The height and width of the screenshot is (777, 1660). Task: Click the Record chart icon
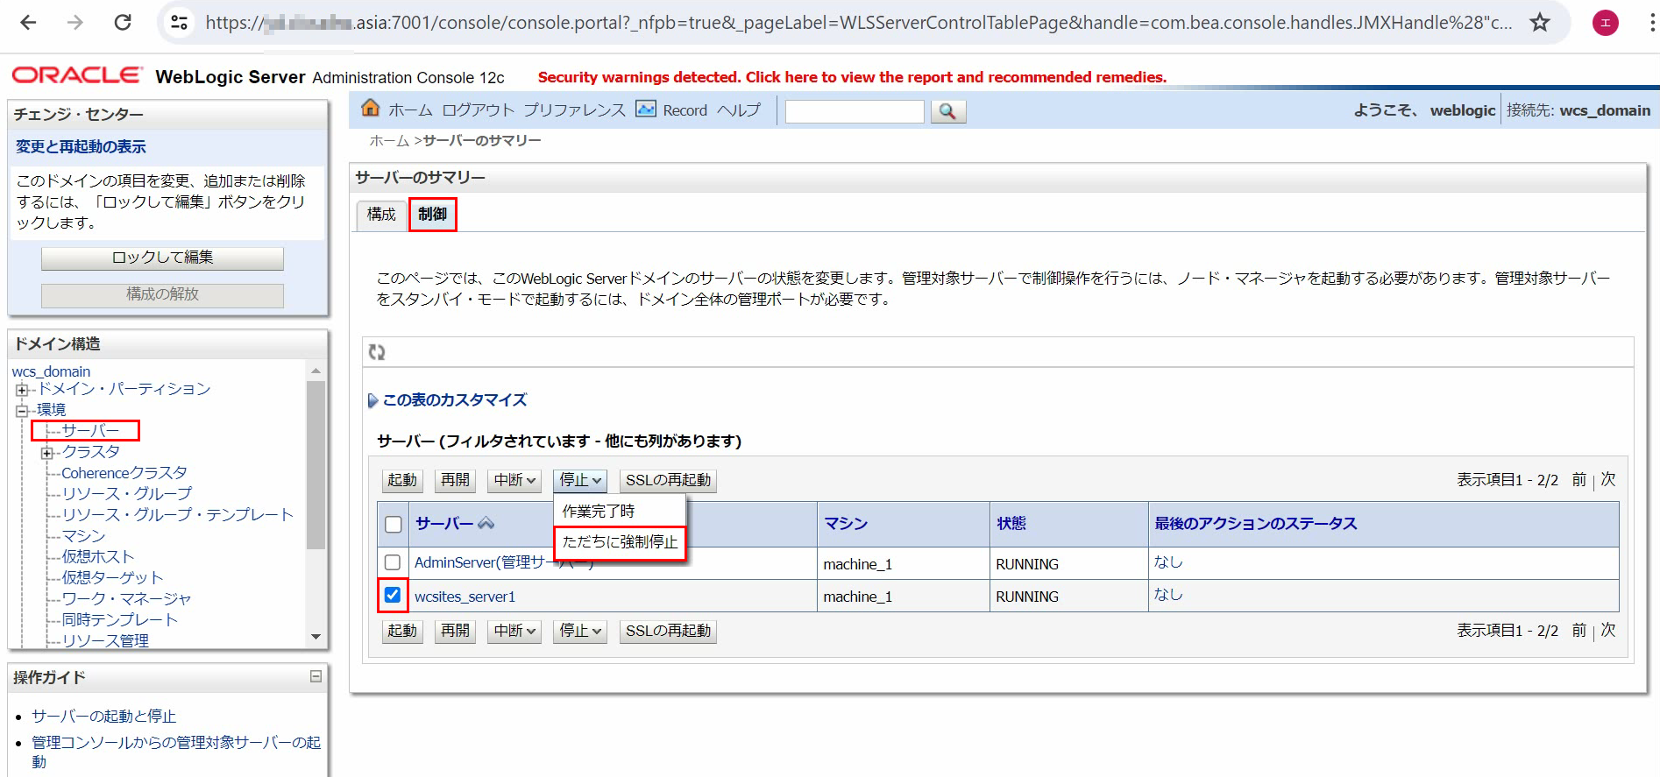click(646, 109)
